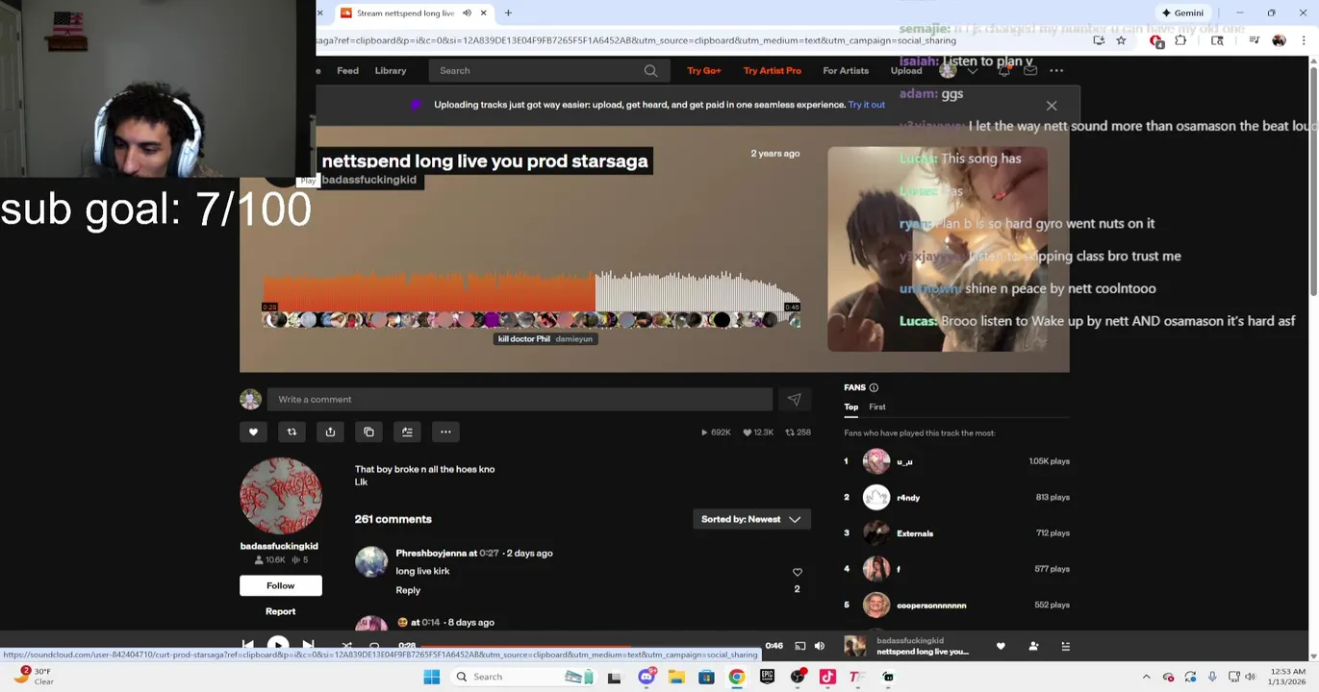Open fan Externals' profile
1319x692 pixels.
pos(915,534)
